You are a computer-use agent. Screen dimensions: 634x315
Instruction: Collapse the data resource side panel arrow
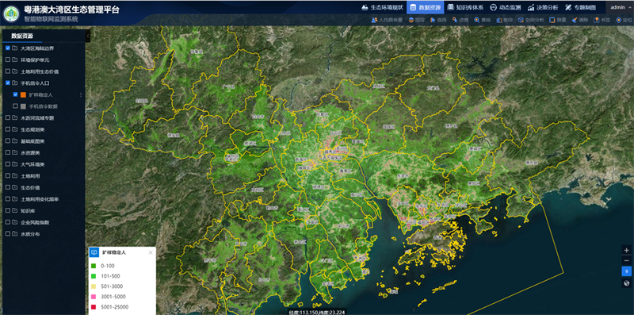coord(88,36)
